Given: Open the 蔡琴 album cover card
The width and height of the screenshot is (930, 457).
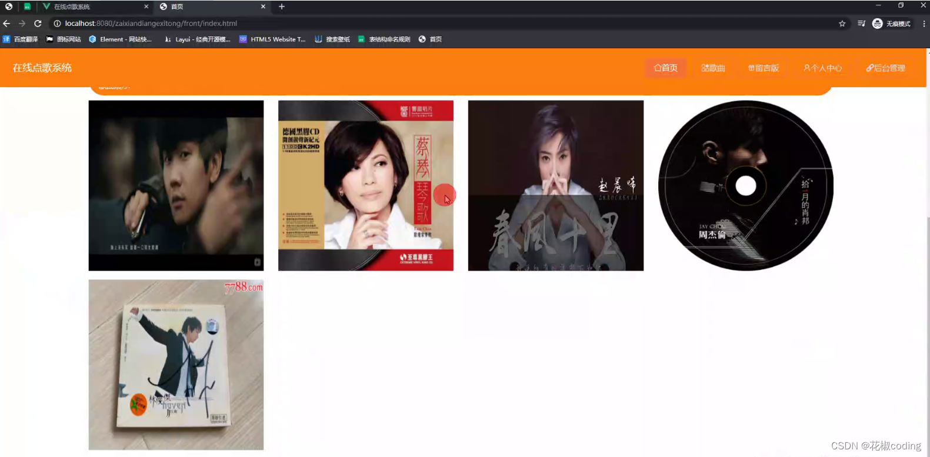Looking at the screenshot, I should [366, 185].
